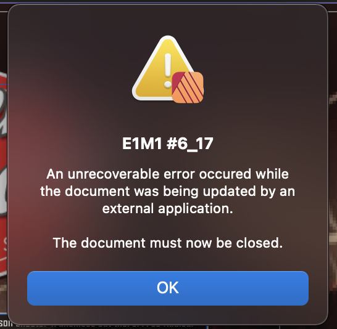The height and width of the screenshot is (329, 337).
Task: Click the 'E1M1' part of the title
Action: click(x=142, y=144)
